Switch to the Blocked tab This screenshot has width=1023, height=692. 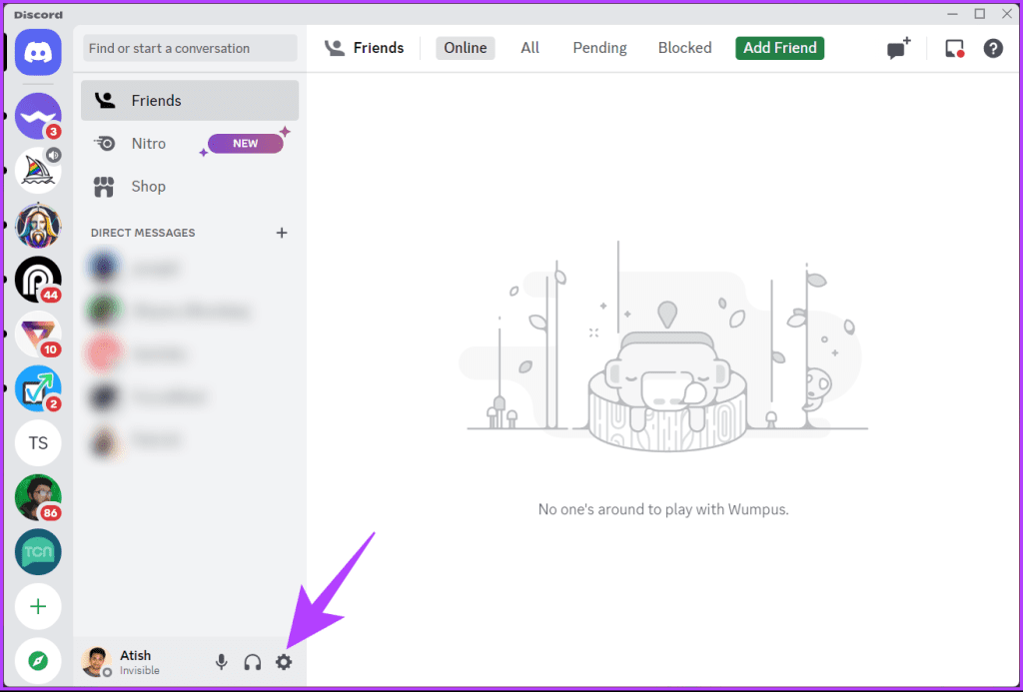(x=684, y=48)
